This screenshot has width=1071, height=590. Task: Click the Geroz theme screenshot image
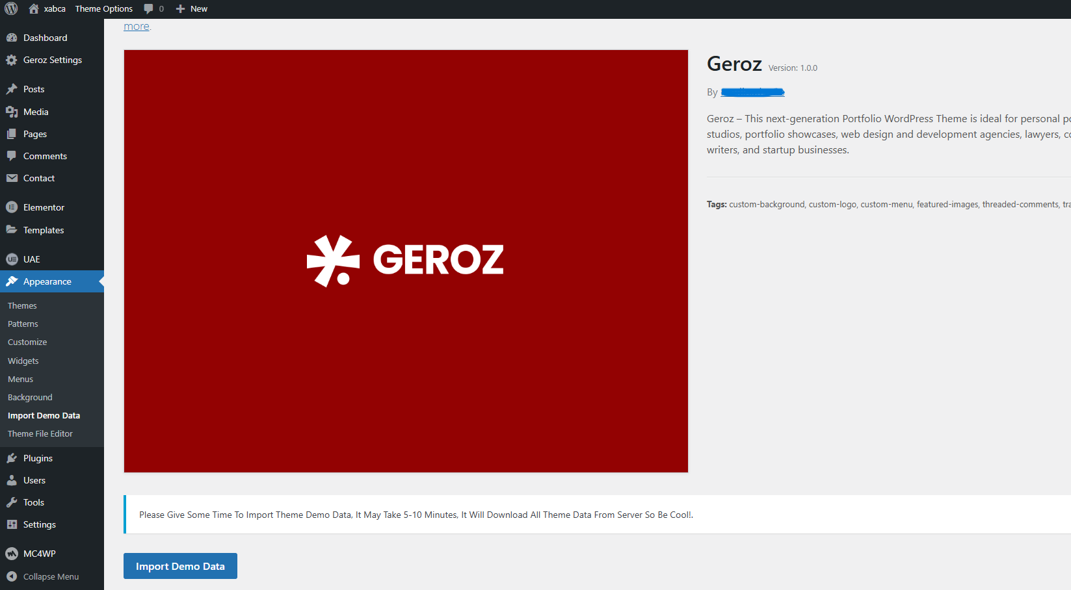pyautogui.click(x=406, y=261)
